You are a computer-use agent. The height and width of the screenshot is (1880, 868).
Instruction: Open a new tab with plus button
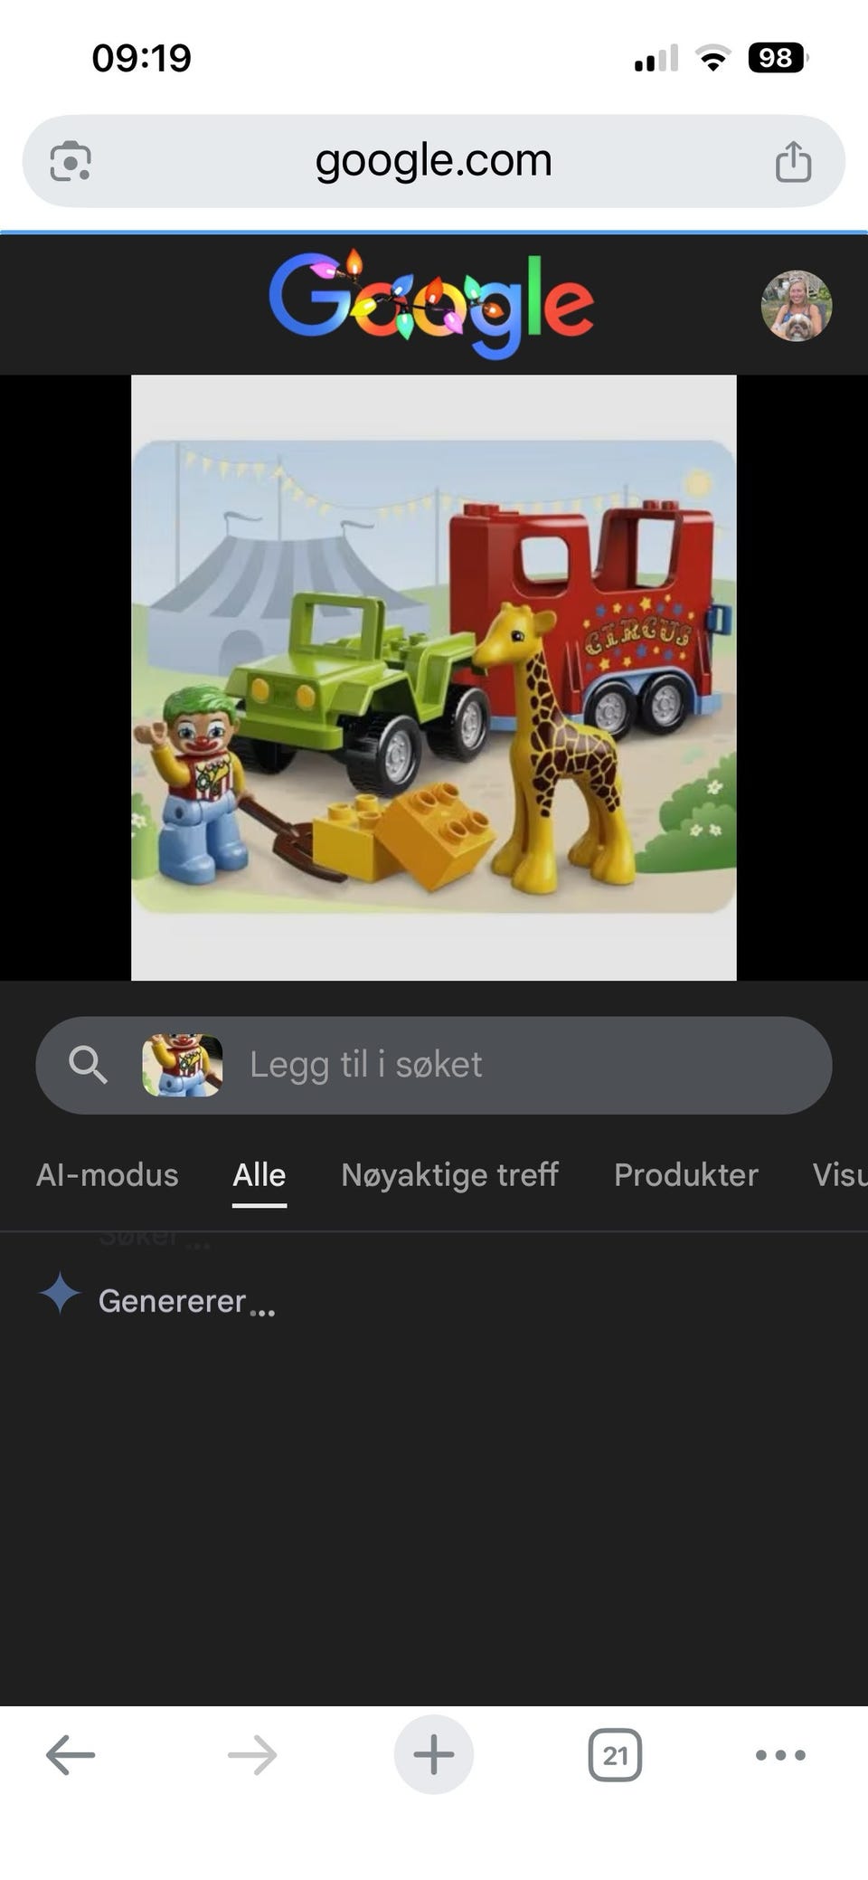[x=434, y=1754]
